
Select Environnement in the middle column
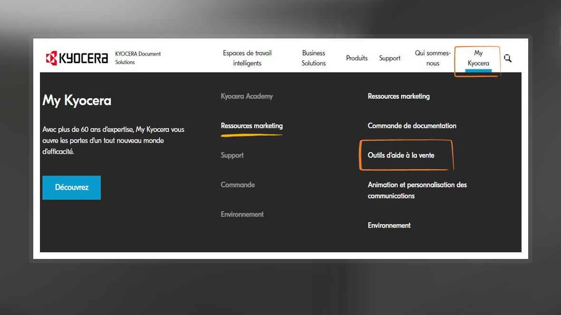(x=242, y=214)
